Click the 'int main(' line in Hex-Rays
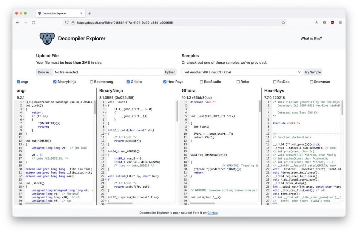Screen dimensions: 358x233 (x=307, y=187)
